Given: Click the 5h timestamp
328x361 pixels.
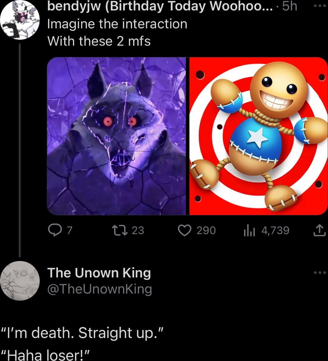Looking at the screenshot, I should click(x=289, y=6).
